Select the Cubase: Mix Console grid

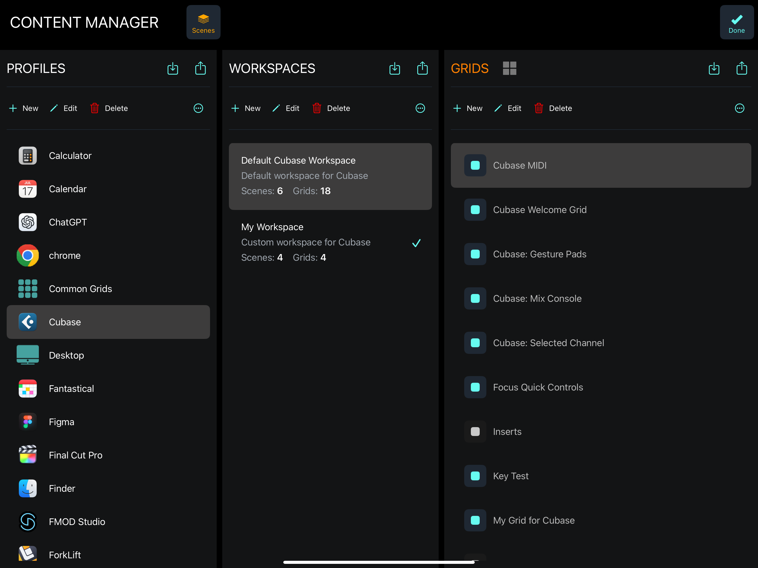coord(537,298)
